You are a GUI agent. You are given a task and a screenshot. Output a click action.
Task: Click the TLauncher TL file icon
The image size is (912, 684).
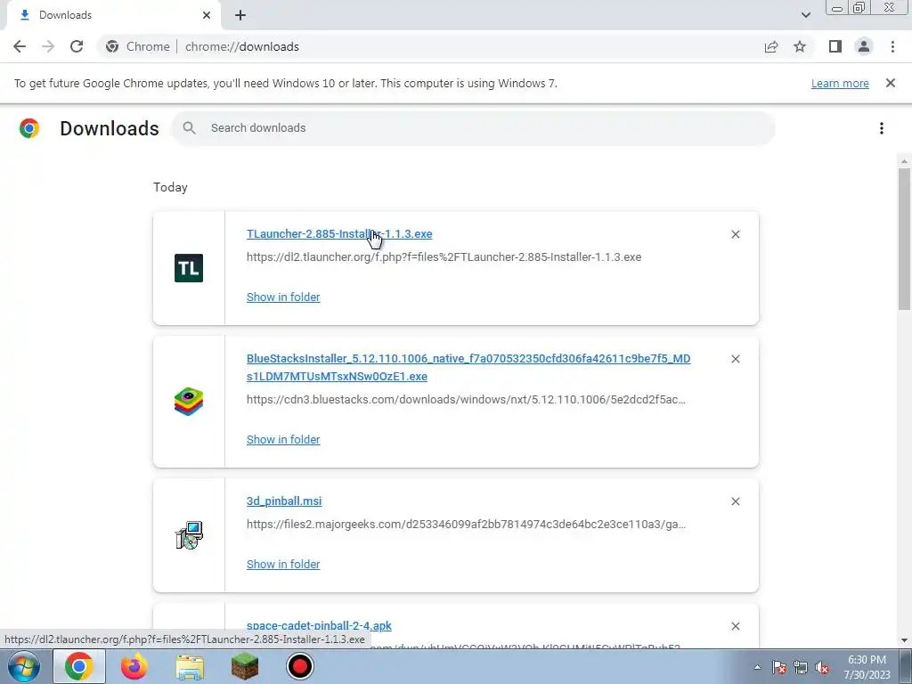coord(189,268)
